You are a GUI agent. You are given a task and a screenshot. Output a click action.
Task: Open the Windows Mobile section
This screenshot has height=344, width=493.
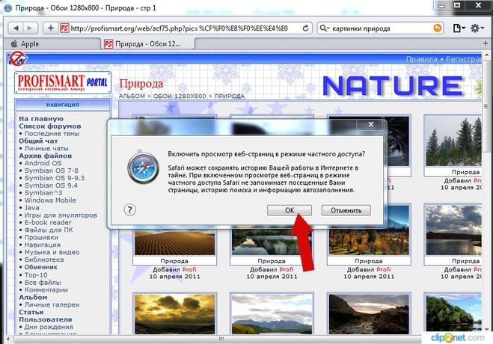point(50,200)
